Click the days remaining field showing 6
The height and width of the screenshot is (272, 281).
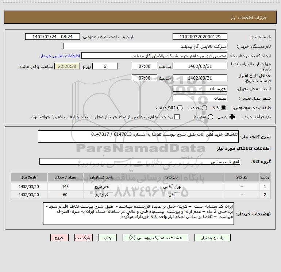point(105,66)
